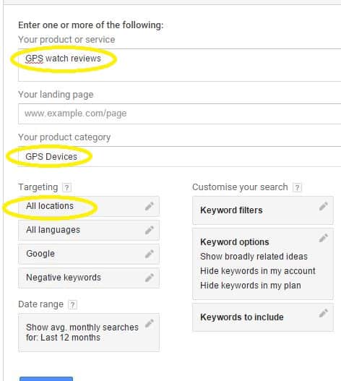Click Keyword filters pencil icon
This screenshot has height=381, width=341.
(x=323, y=206)
